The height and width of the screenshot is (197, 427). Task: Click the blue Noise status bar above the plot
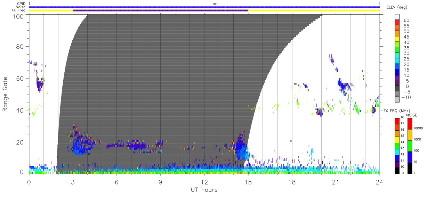point(204,7)
